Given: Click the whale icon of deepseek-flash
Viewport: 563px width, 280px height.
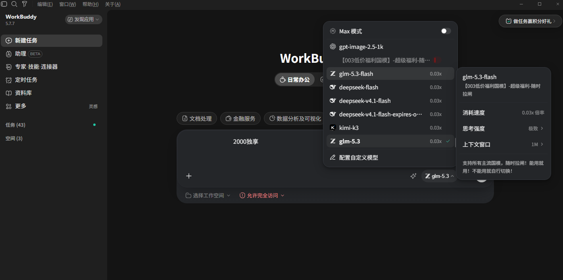Looking at the screenshot, I should click(333, 87).
